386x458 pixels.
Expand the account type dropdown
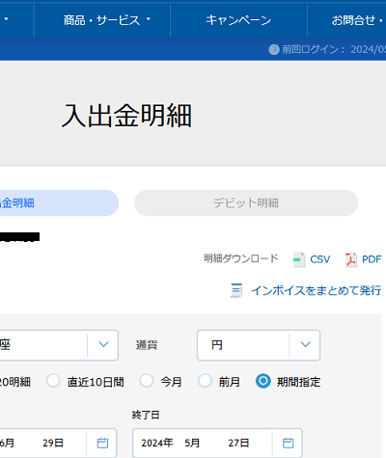coord(103,345)
